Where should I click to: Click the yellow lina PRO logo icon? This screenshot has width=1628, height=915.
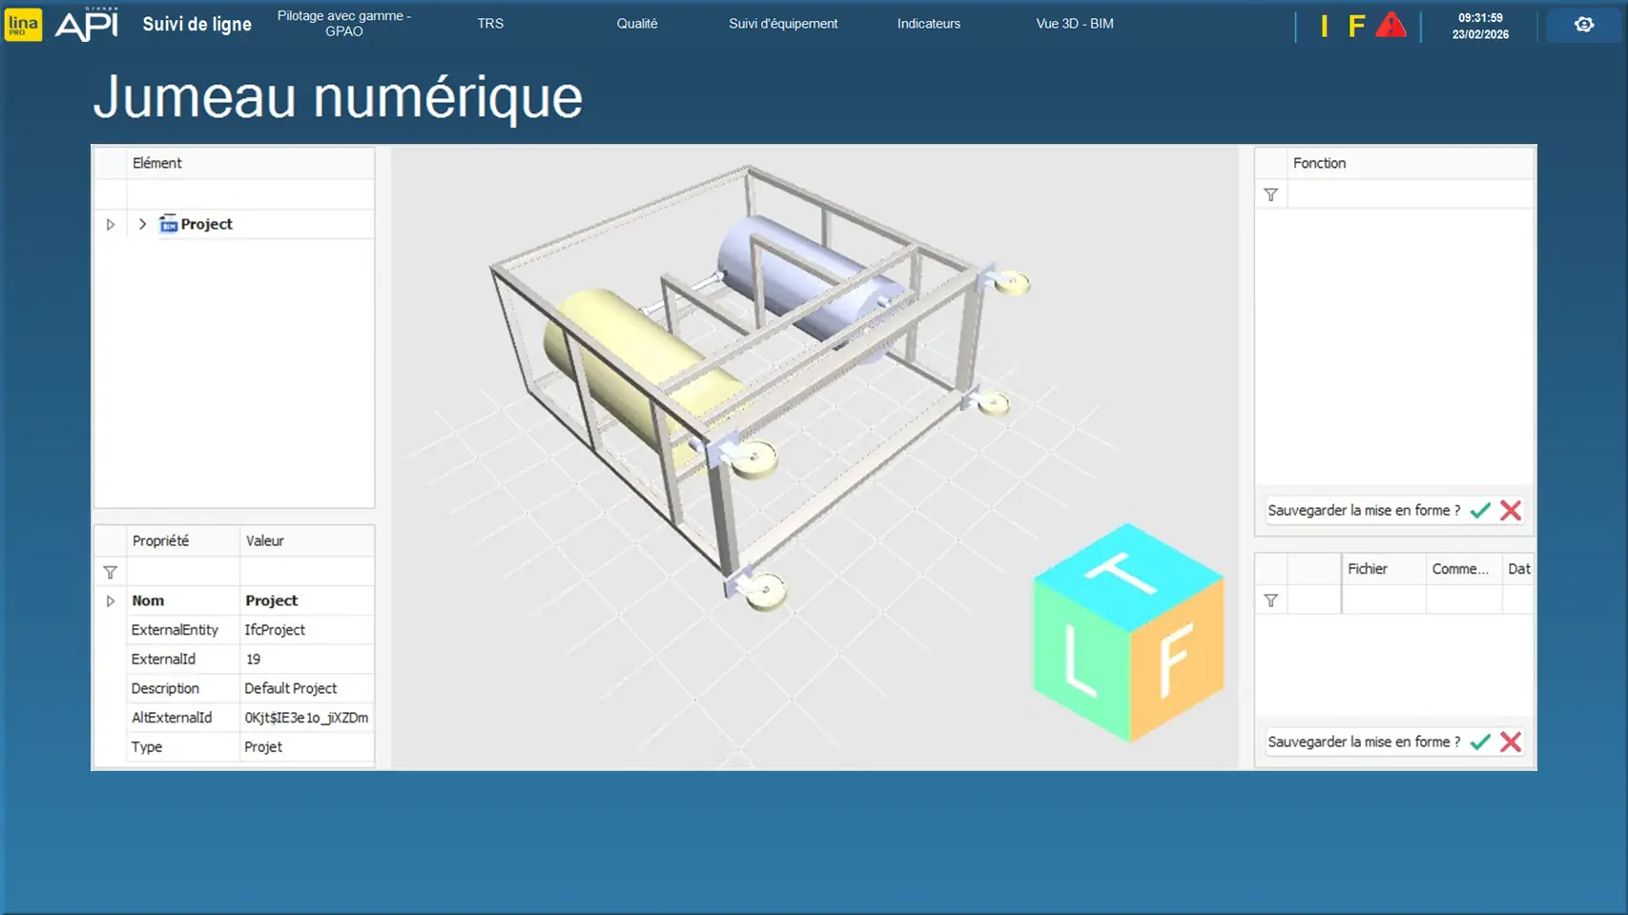coord(23,25)
